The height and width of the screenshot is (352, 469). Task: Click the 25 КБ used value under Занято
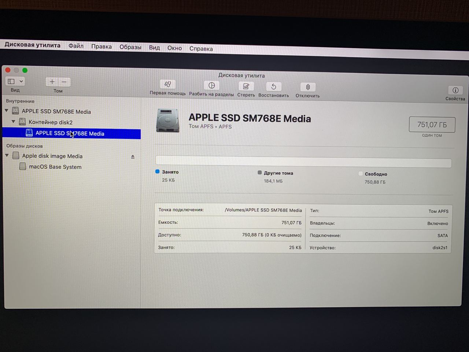point(168,180)
